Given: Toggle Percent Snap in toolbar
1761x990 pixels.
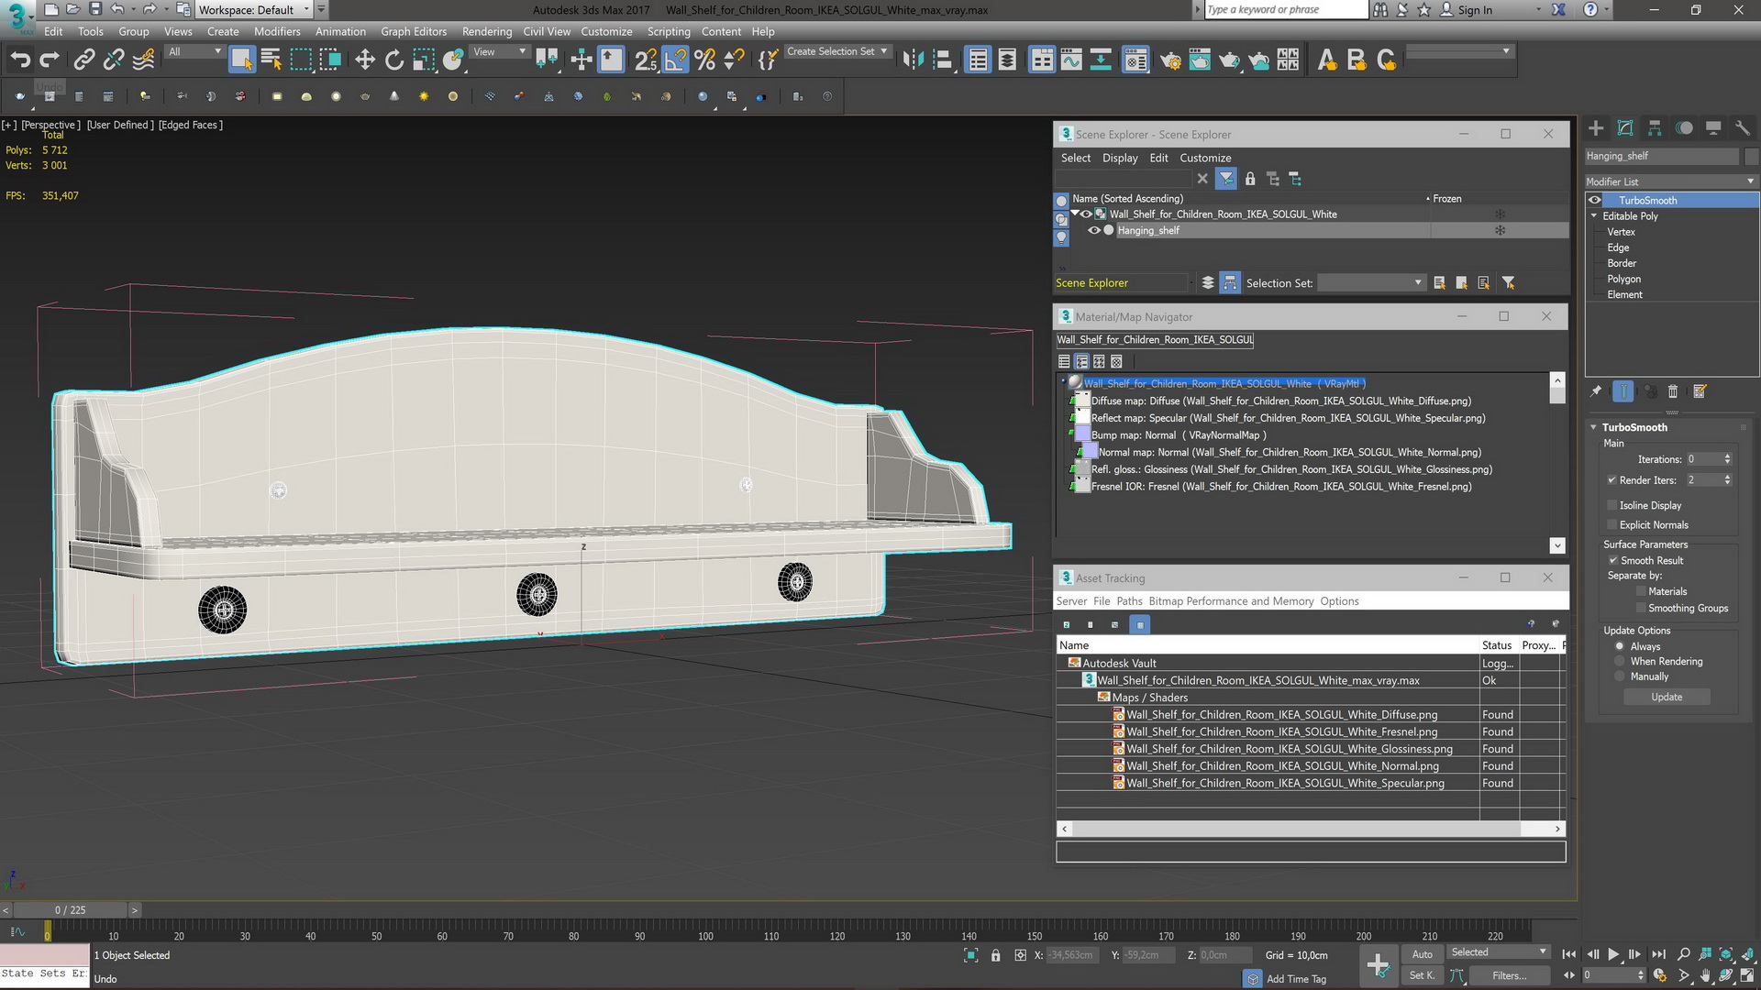Looking at the screenshot, I should pos(704,60).
